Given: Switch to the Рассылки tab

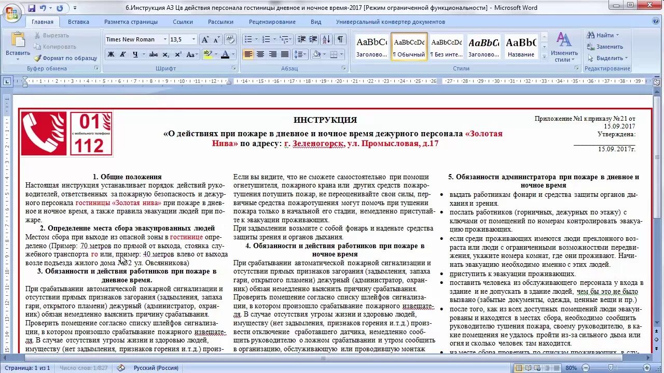Looking at the screenshot, I should (220, 22).
